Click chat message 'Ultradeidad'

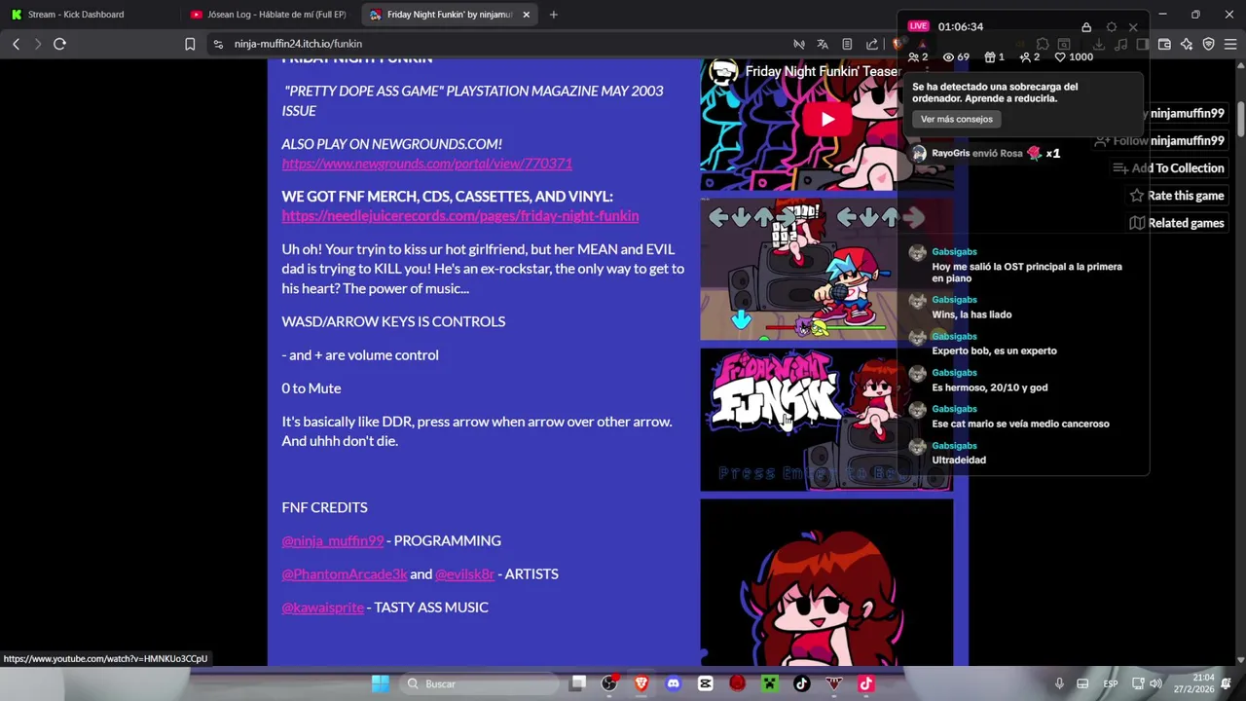pyautogui.click(x=959, y=460)
